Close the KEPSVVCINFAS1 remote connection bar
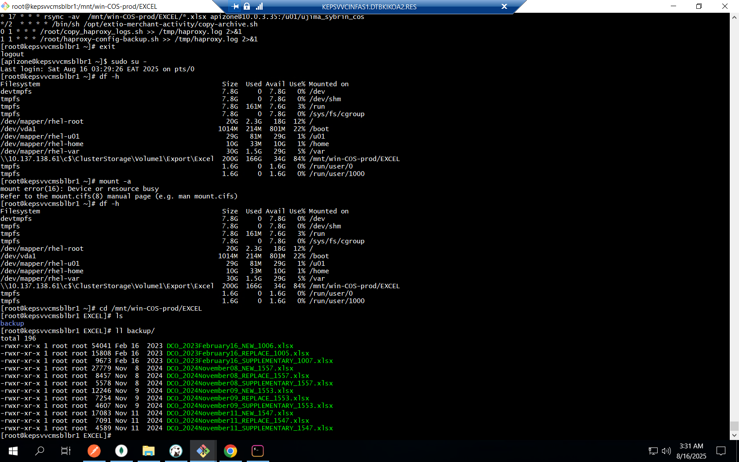This screenshot has height=462, width=739. click(x=504, y=7)
